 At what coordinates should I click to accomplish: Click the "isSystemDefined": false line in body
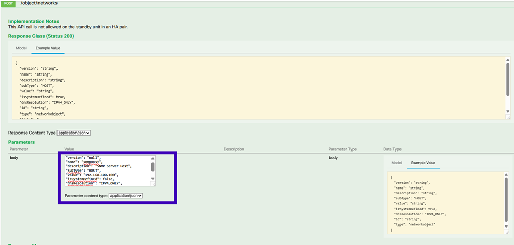pos(90,179)
